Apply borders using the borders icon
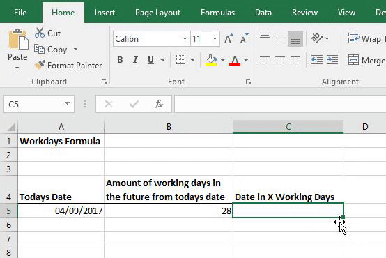Image resolution: width=386 pixels, height=258 pixels. [180, 60]
